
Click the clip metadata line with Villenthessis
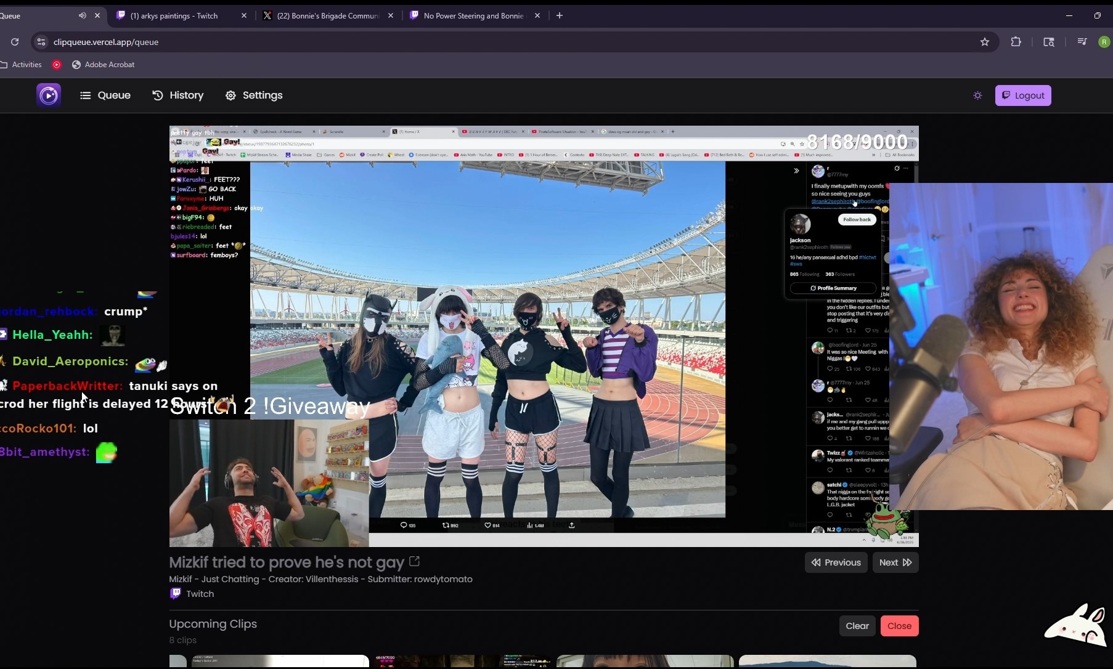pyautogui.click(x=321, y=579)
